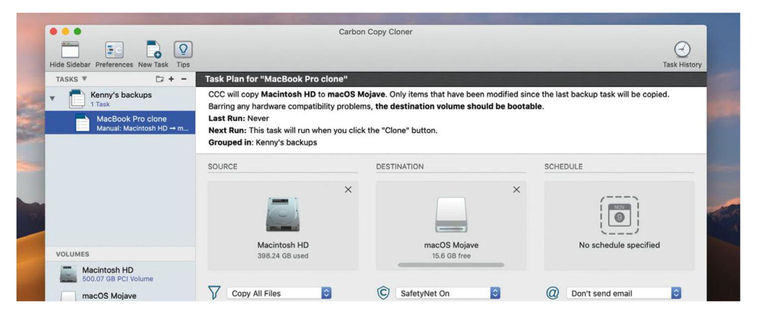Click the macOS Mojave volume icon in sidebar
This screenshot has width=759, height=310.
click(x=69, y=296)
